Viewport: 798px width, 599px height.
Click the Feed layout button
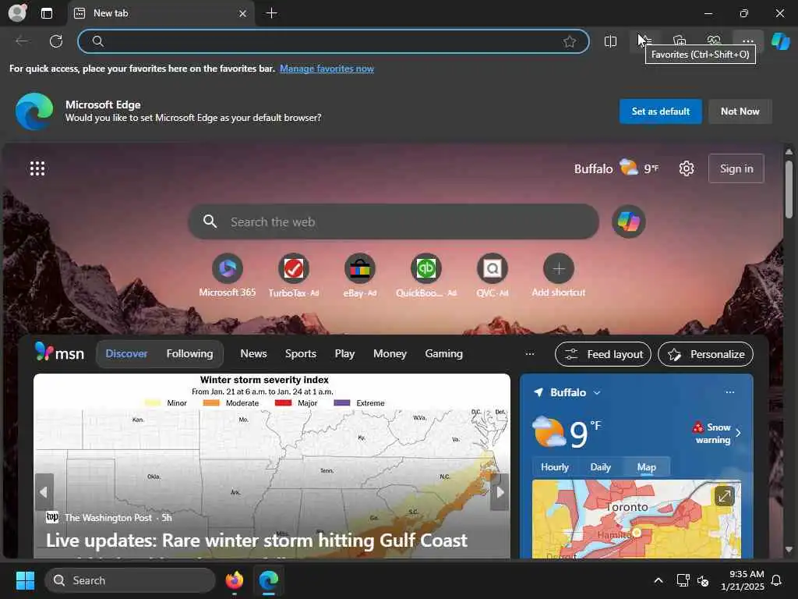click(x=603, y=354)
